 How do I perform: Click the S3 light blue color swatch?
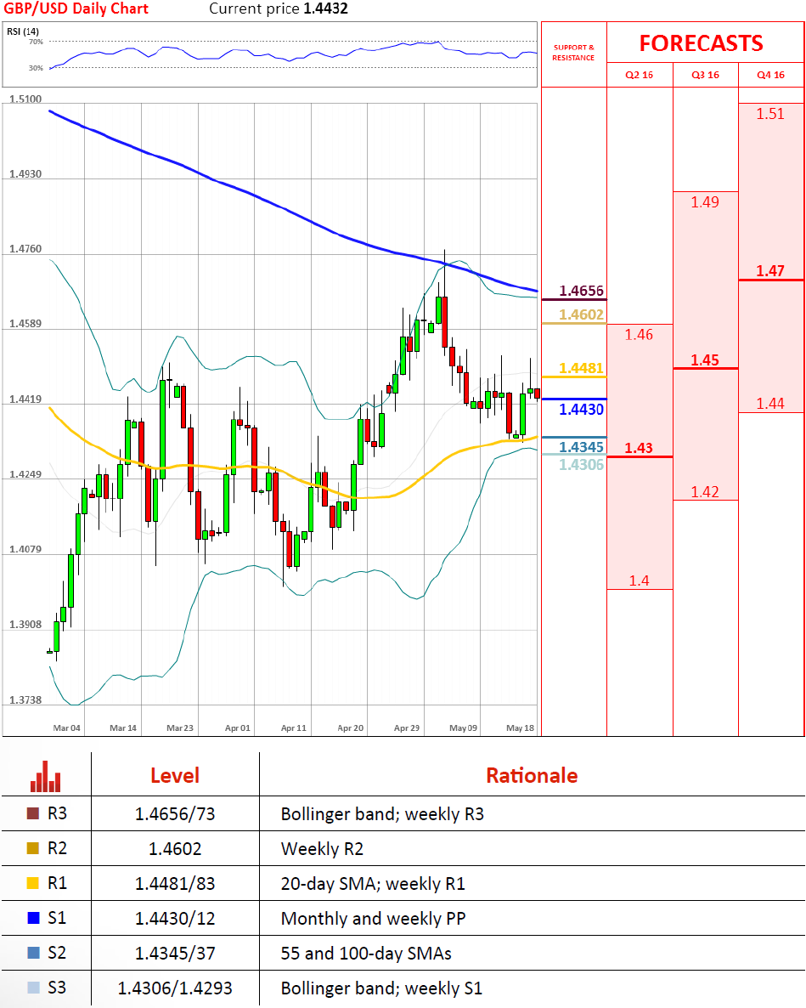click(33, 987)
